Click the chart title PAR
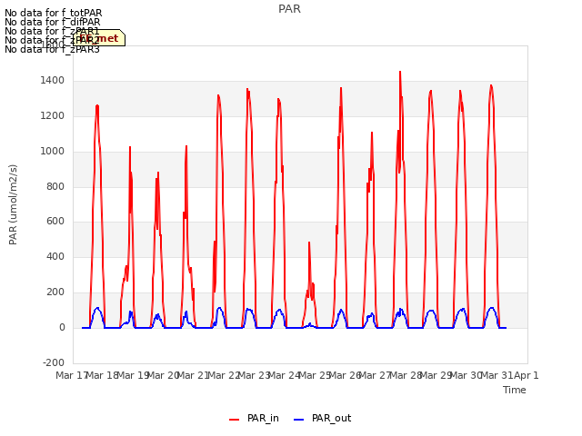The image size is (582, 436). (289, 9)
